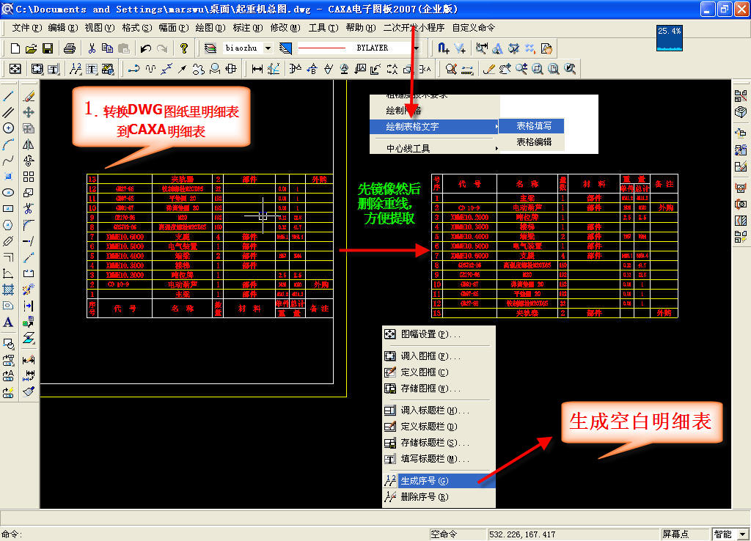Select the Line drawing tool
Screen dimensions: 751x541
tap(8, 96)
